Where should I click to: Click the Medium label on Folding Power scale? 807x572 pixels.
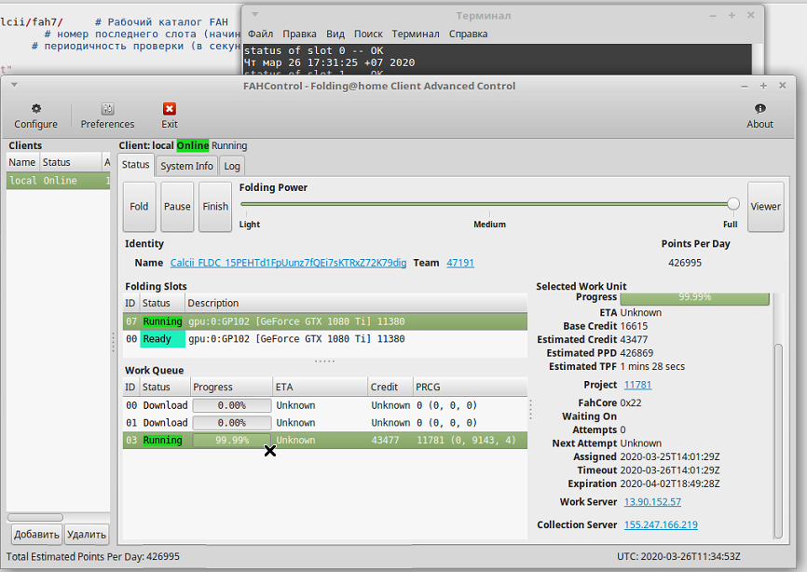tap(489, 225)
